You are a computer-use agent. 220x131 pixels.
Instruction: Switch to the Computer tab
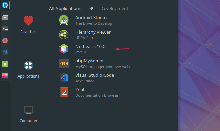28,114
